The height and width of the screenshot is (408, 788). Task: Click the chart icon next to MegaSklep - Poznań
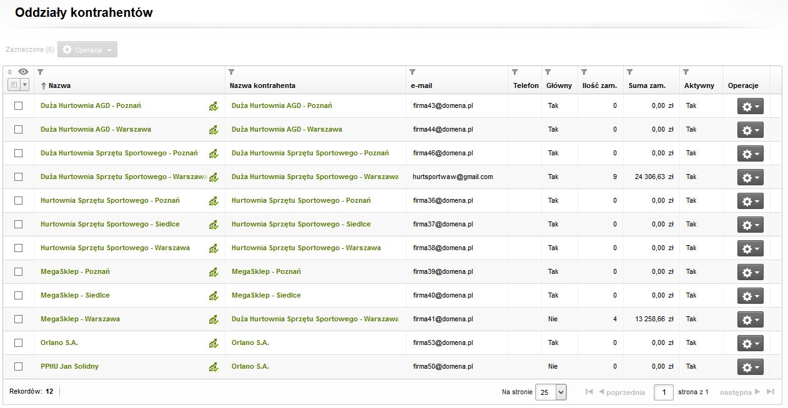point(213,272)
